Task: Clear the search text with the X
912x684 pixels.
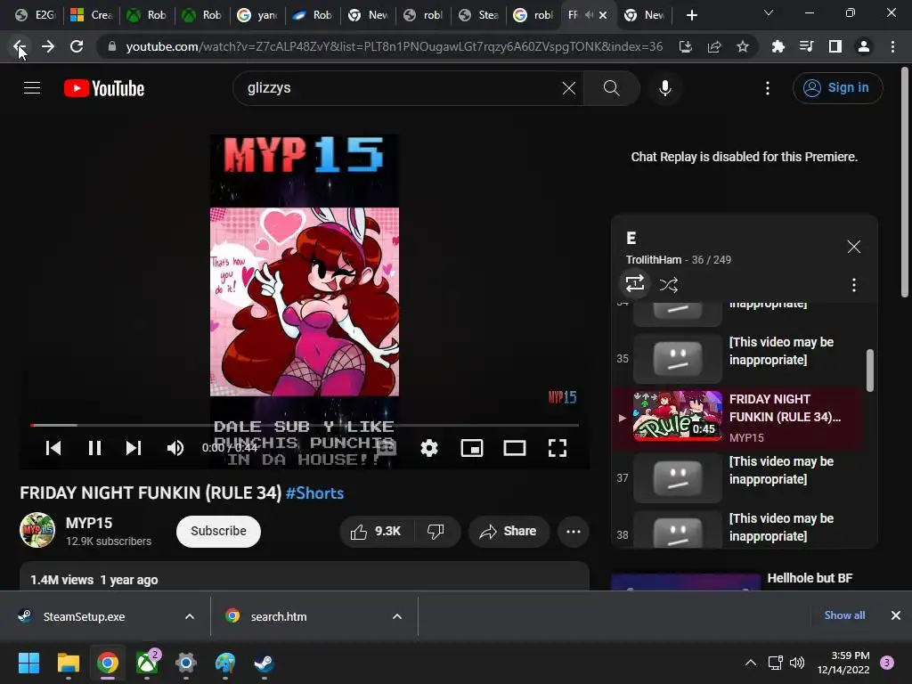Action: coord(569,88)
